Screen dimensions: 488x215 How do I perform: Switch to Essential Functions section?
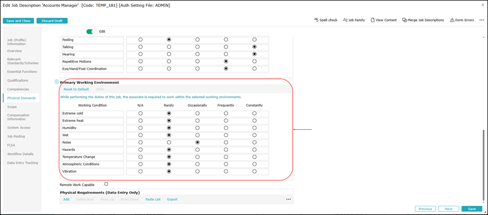click(22, 72)
